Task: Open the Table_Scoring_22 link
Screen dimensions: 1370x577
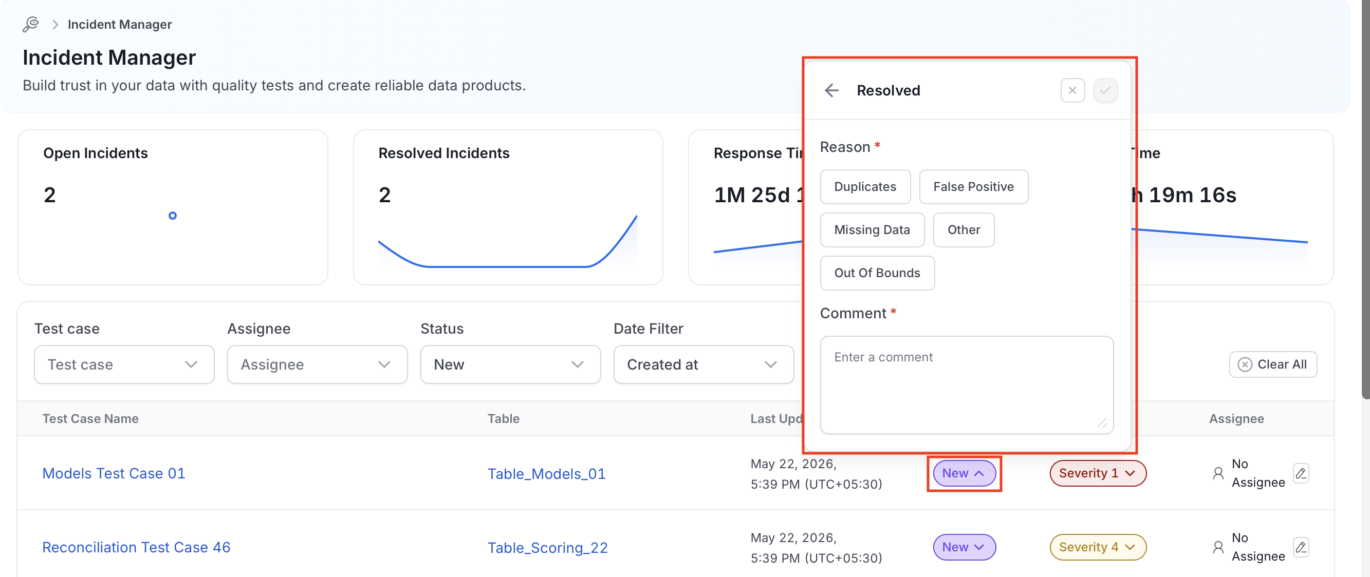Action: [x=547, y=547]
